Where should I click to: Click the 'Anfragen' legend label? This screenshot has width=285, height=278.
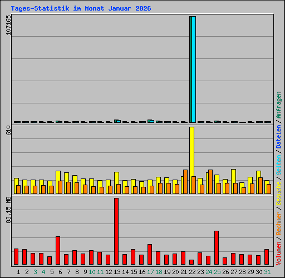pos(279,105)
